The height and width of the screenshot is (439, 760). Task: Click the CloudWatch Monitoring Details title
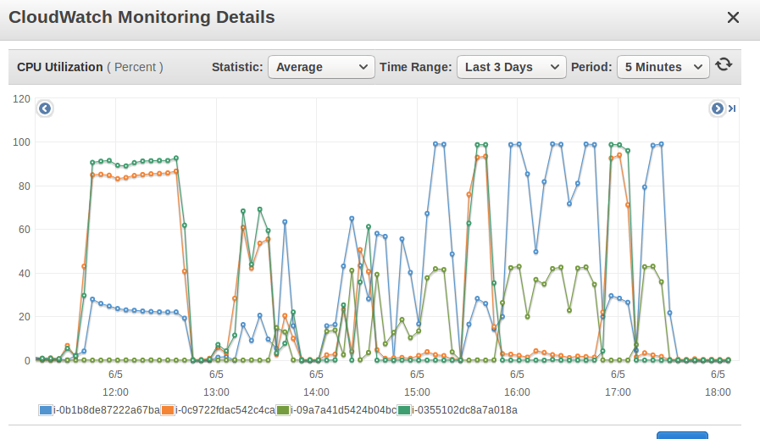pyautogui.click(x=141, y=17)
